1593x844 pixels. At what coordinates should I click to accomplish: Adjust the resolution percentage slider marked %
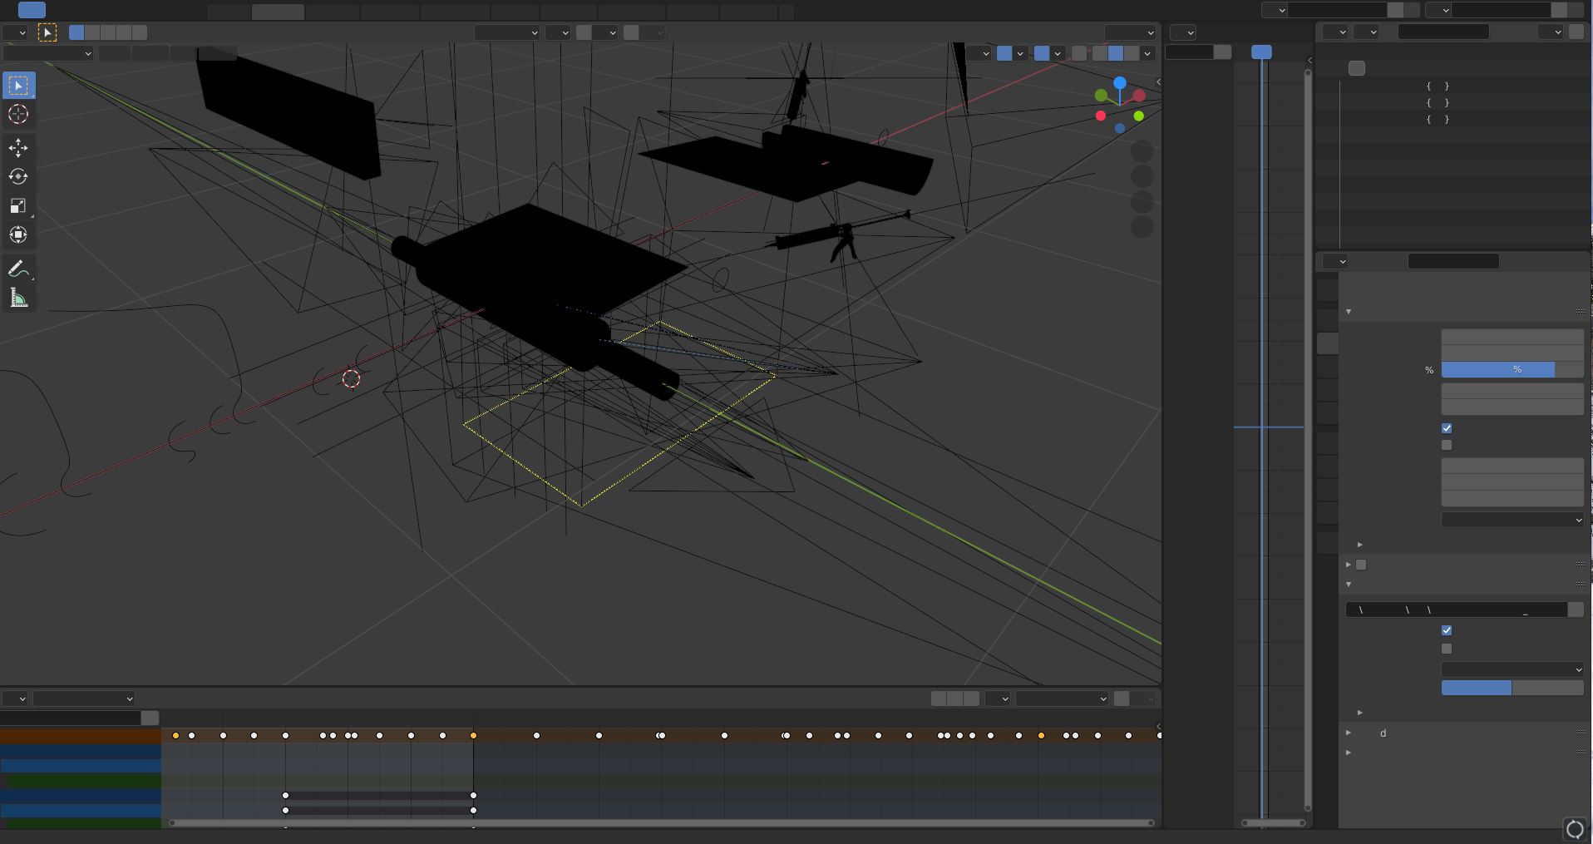[1512, 370]
